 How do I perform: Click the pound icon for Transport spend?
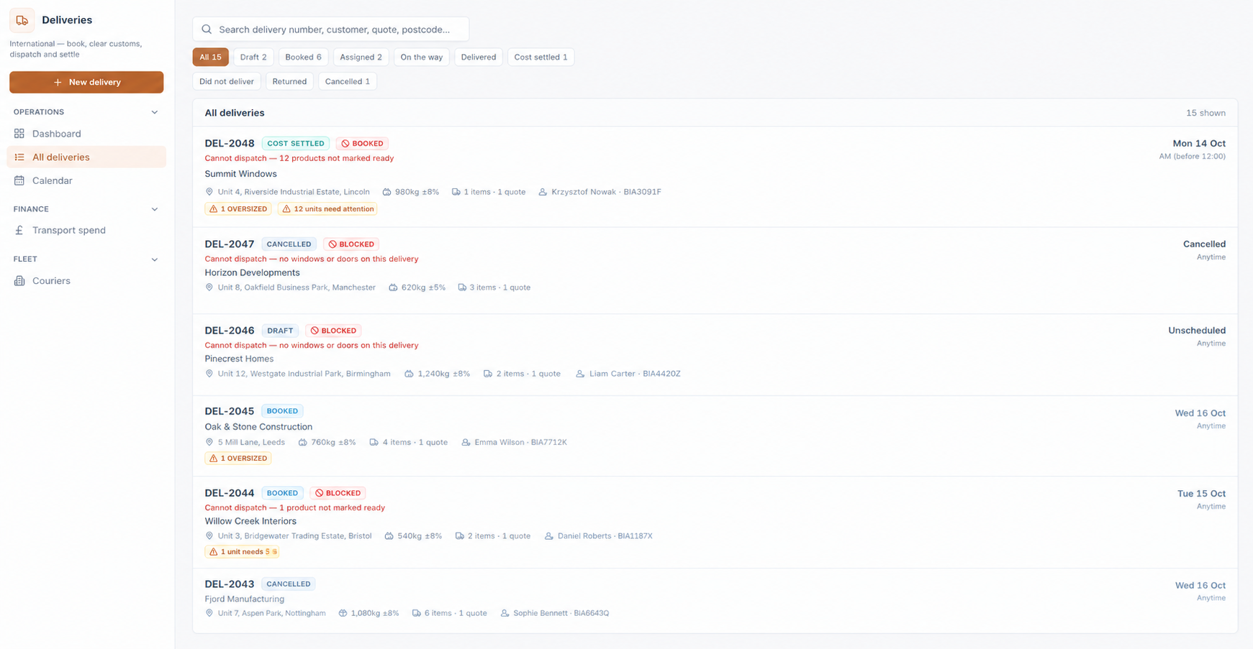19,230
